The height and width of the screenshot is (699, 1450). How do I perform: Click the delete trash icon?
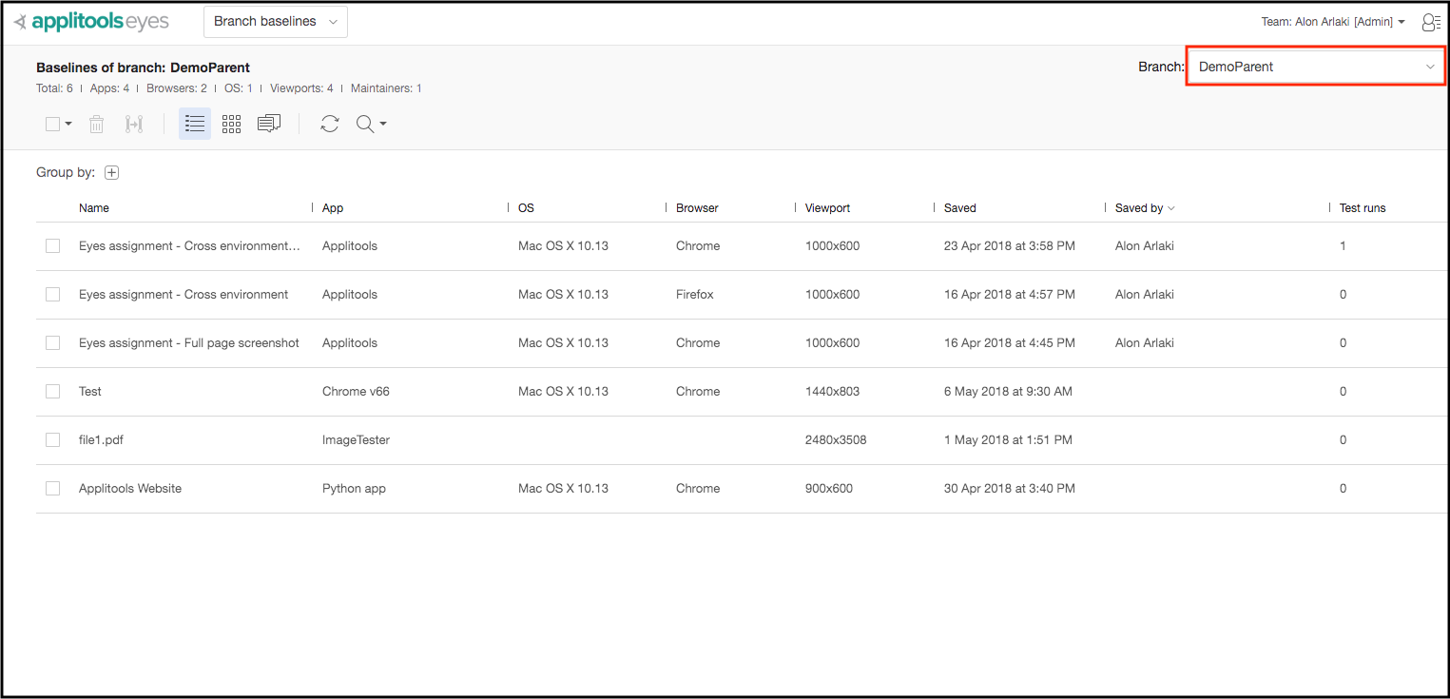(x=96, y=124)
